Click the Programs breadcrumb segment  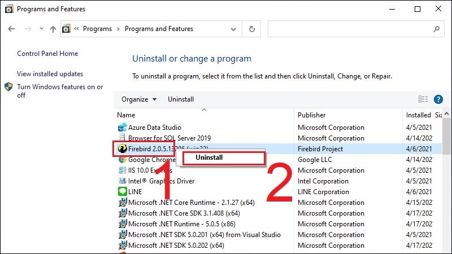click(x=97, y=29)
